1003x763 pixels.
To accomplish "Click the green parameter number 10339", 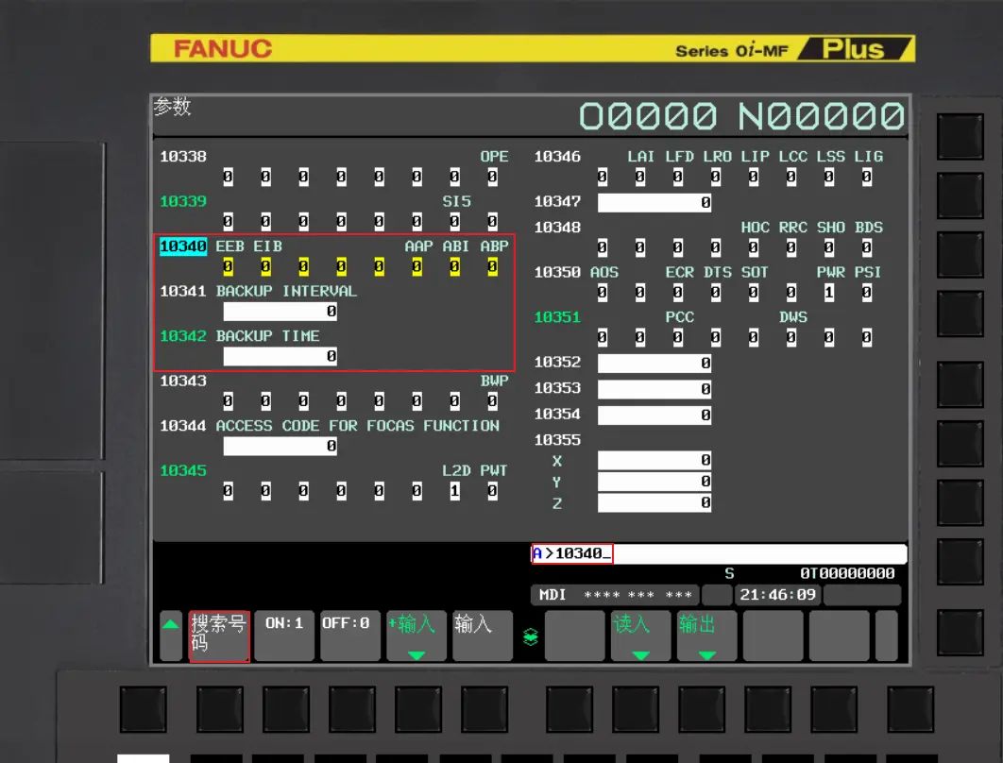I will coord(183,201).
